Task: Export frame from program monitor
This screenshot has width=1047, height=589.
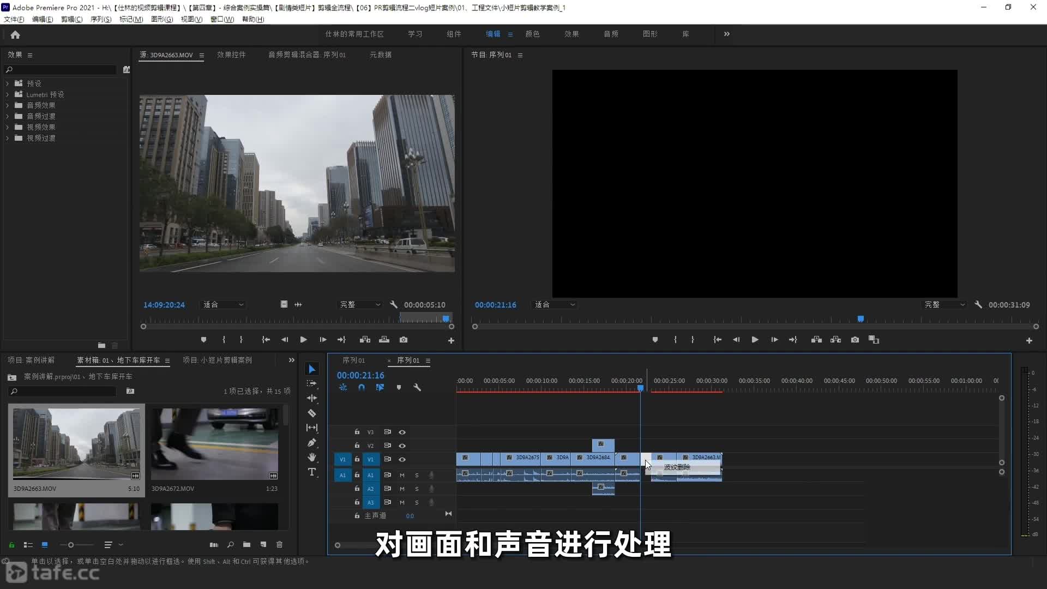Action: tap(855, 339)
